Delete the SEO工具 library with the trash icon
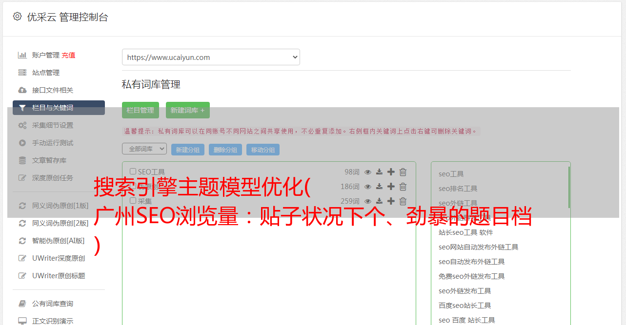626x325 pixels. [x=403, y=172]
